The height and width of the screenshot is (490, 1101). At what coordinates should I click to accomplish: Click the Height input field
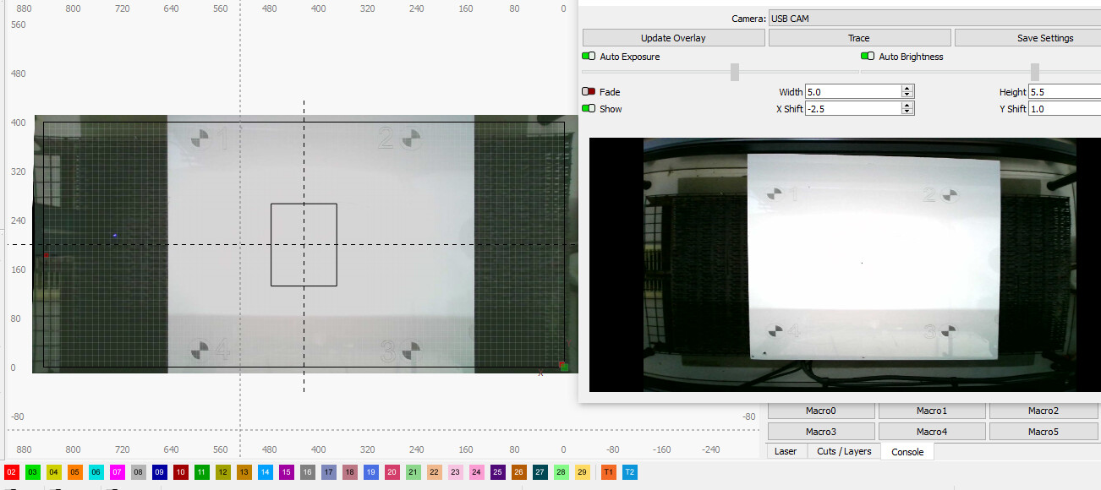click(1064, 92)
